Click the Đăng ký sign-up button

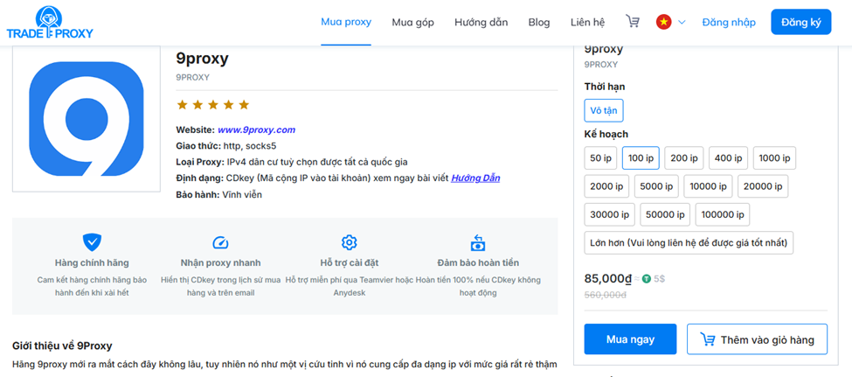tap(800, 22)
